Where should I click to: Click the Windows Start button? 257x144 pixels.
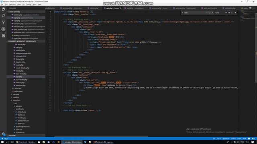2,142
